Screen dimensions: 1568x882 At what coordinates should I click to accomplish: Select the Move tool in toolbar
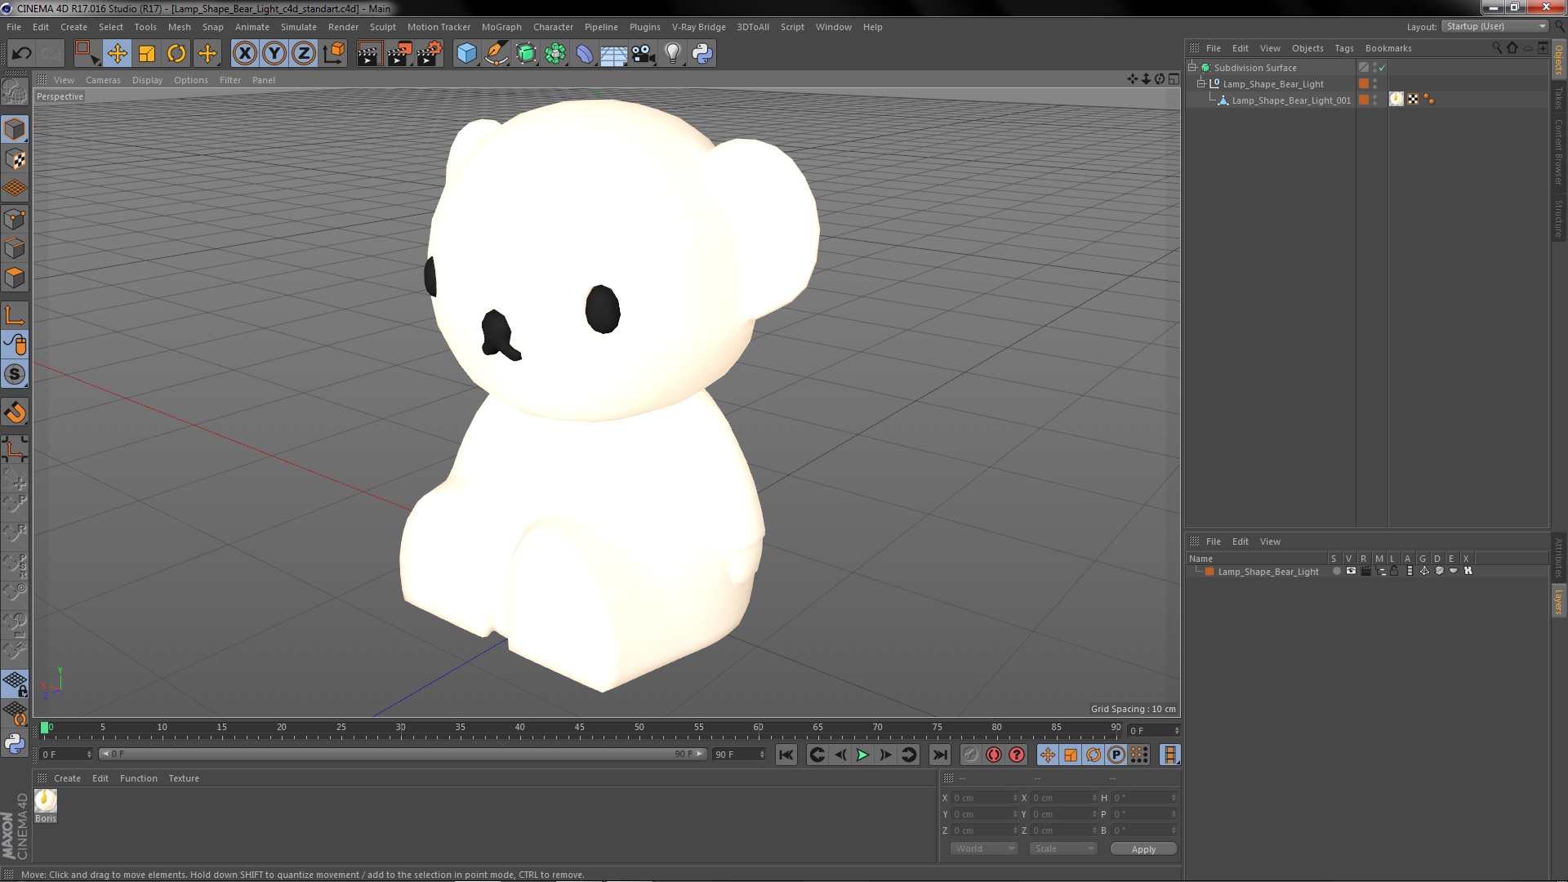[117, 54]
